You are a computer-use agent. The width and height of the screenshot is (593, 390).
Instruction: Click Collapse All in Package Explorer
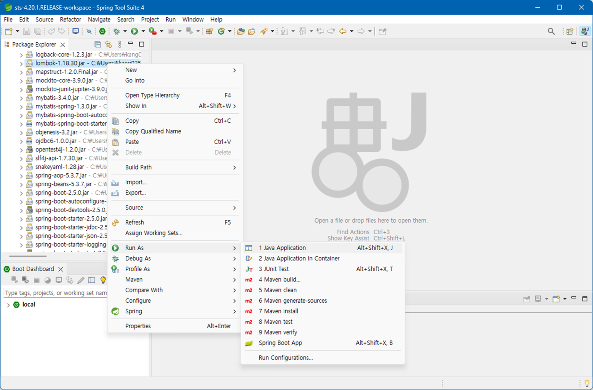coord(98,44)
